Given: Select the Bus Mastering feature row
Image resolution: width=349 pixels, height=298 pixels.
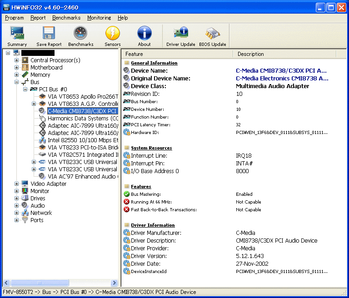Looking at the screenshot, I should [x=150, y=194].
